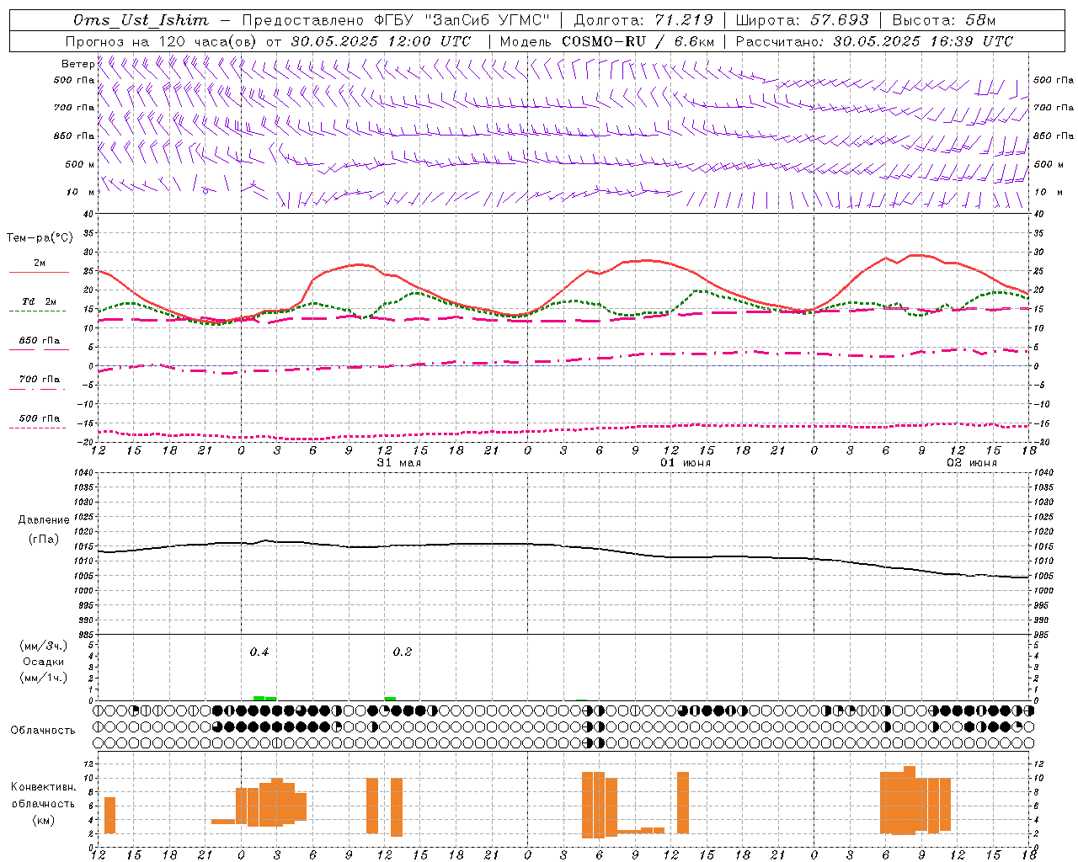Click the Давление pressure panel label
1078x862 pixels.
click(44, 520)
